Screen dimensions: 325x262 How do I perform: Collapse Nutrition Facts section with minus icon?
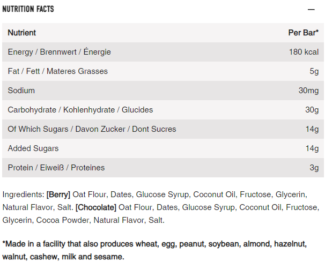(x=311, y=10)
